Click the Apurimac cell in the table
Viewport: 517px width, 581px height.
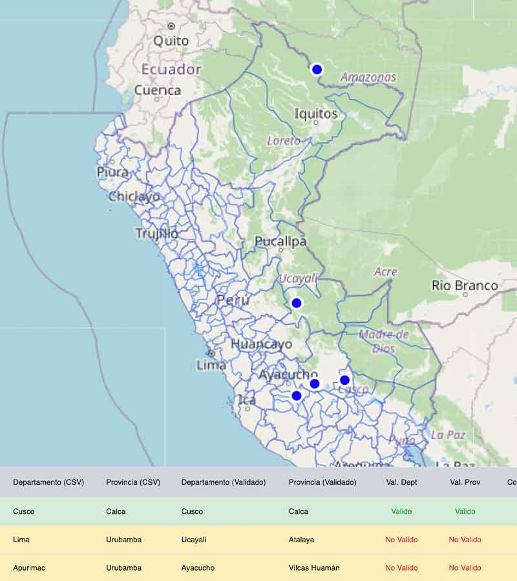(29, 568)
